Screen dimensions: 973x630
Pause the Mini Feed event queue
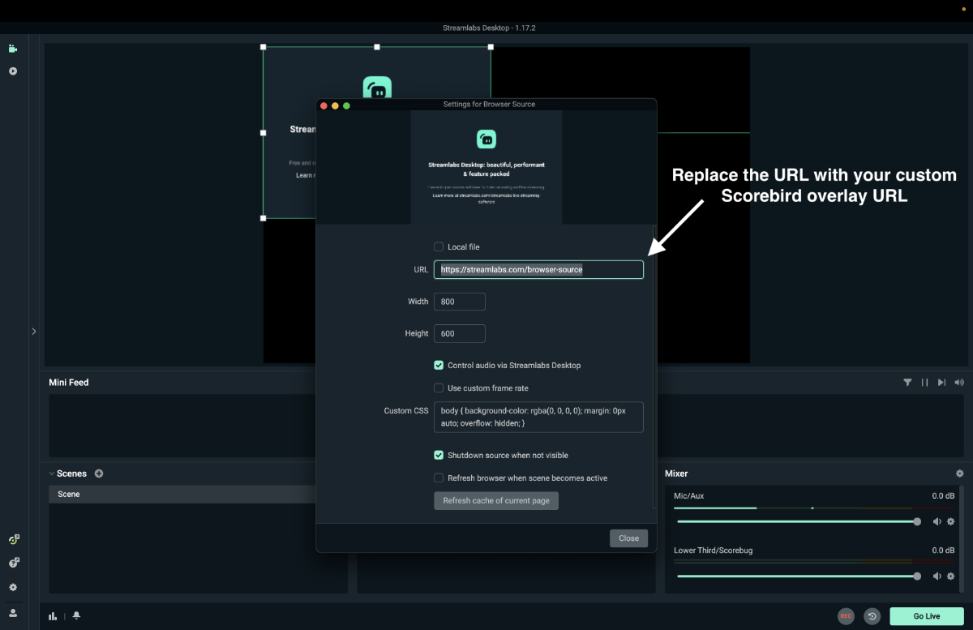coord(924,383)
